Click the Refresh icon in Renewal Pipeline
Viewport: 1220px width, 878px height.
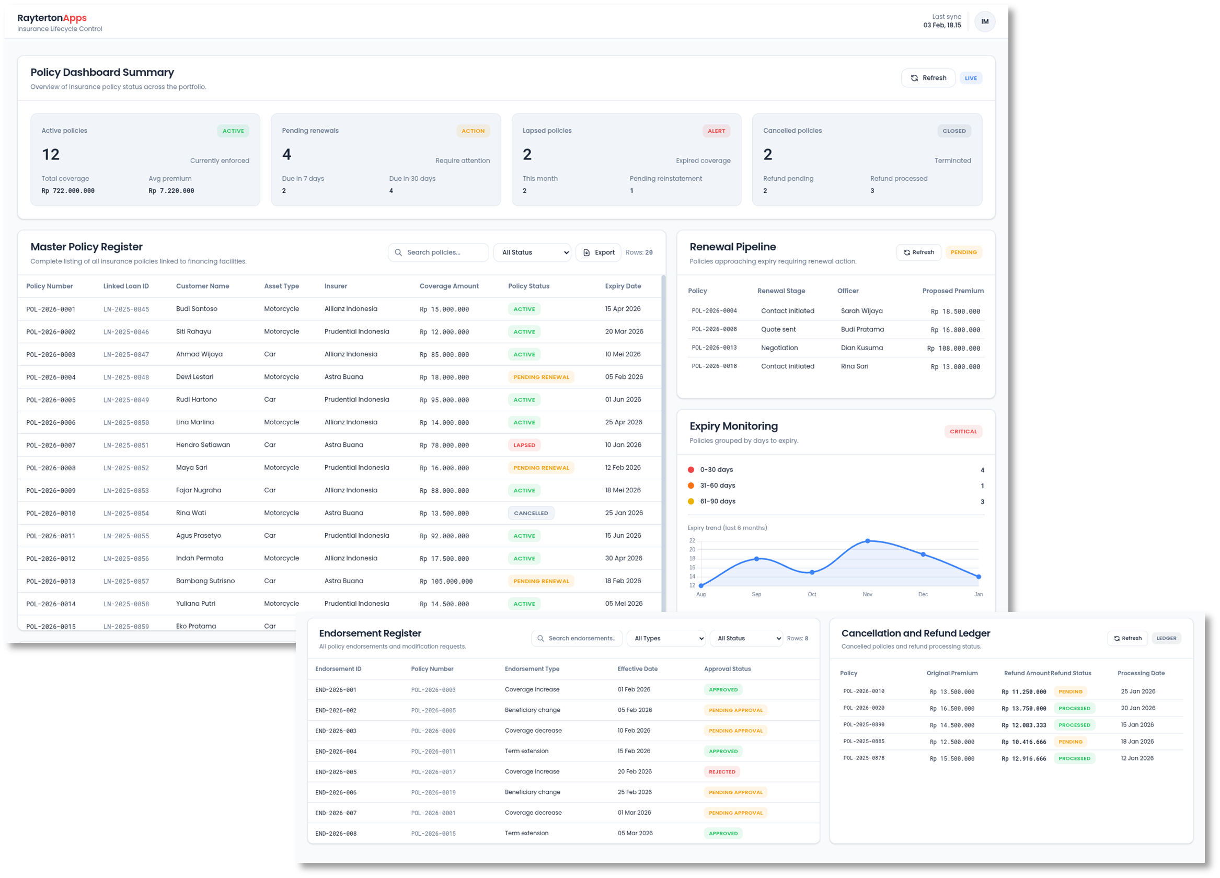click(x=907, y=252)
